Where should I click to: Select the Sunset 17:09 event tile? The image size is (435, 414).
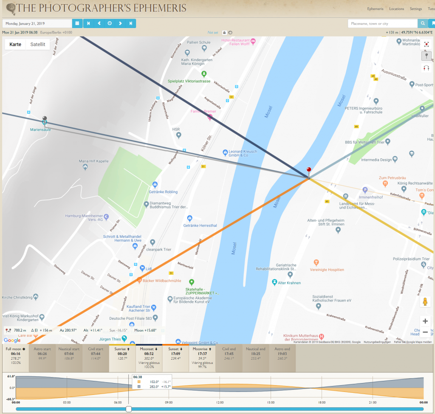[175, 358]
